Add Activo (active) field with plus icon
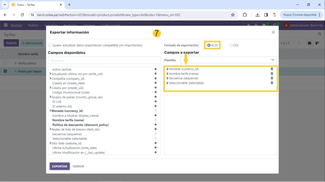The image size is (325, 182). coord(155,69)
